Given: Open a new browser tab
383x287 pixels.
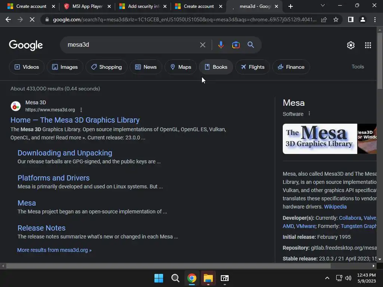Looking at the screenshot, I should point(290,6).
